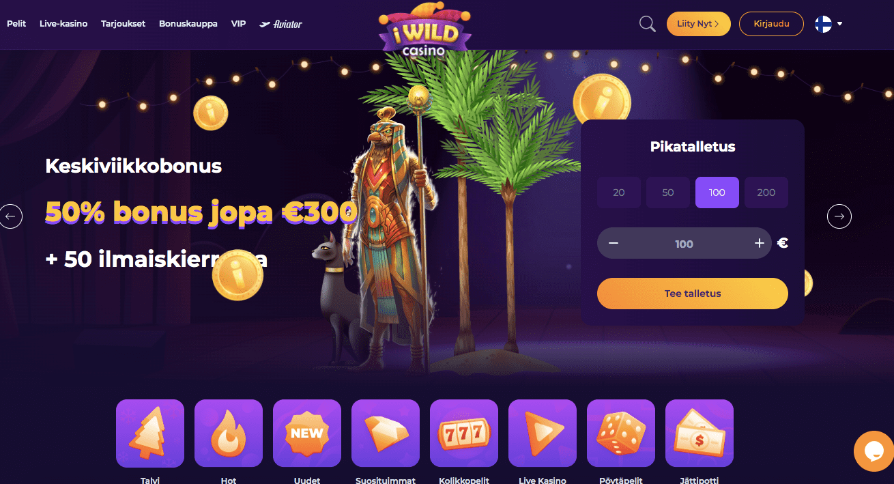Select the Pöytäpelit dice icon
Screen dimensions: 894x484
click(x=621, y=433)
